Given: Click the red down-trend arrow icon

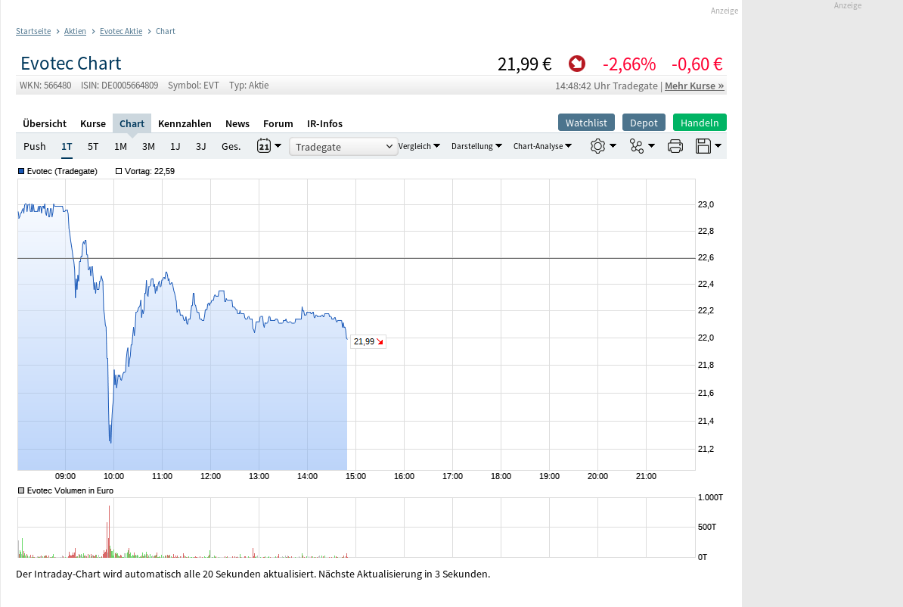Looking at the screenshot, I should point(577,64).
